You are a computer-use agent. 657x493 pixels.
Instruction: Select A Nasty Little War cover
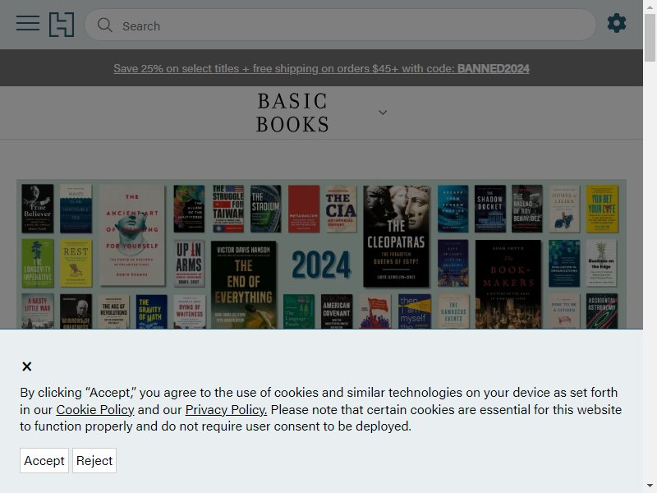(37, 311)
